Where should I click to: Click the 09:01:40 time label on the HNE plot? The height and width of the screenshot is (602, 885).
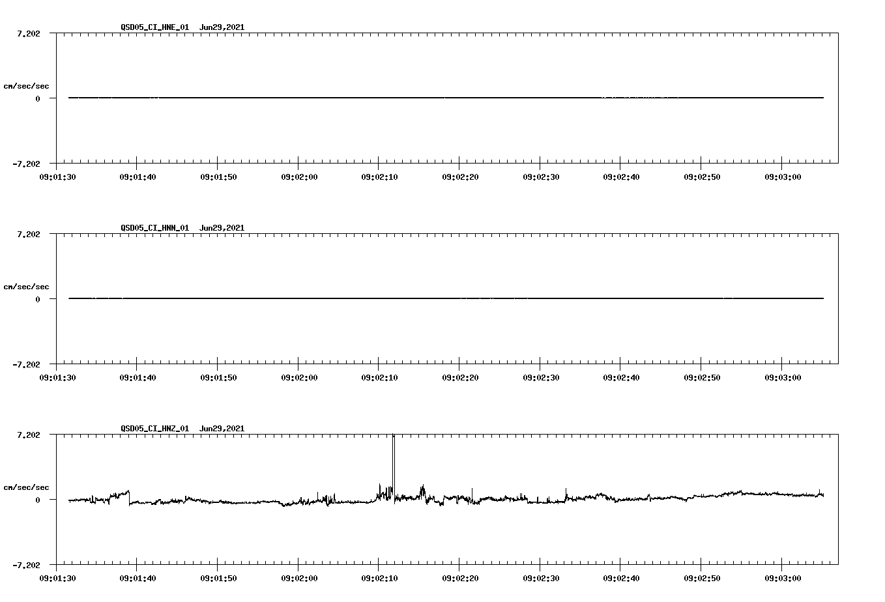pos(137,177)
